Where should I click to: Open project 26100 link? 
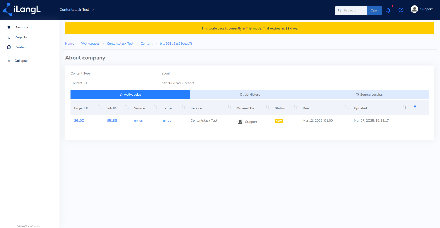(79, 121)
